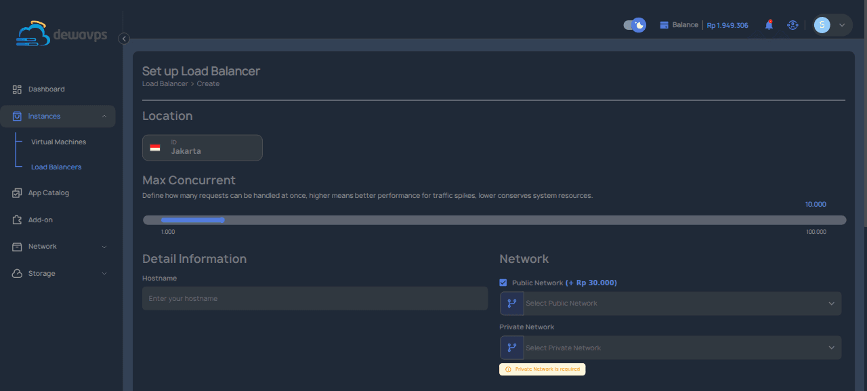This screenshot has width=867, height=391.
Task: Open Virtual Machines page
Action: (59, 142)
